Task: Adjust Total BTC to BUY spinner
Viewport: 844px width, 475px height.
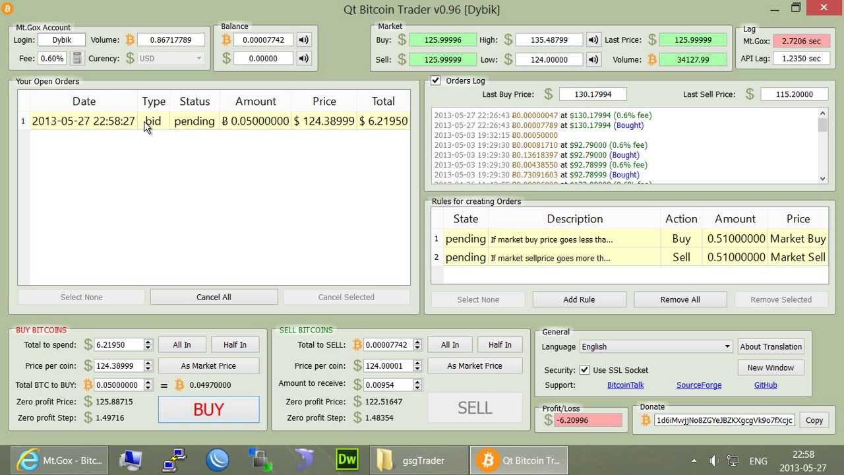Action: pyautogui.click(x=148, y=385)
